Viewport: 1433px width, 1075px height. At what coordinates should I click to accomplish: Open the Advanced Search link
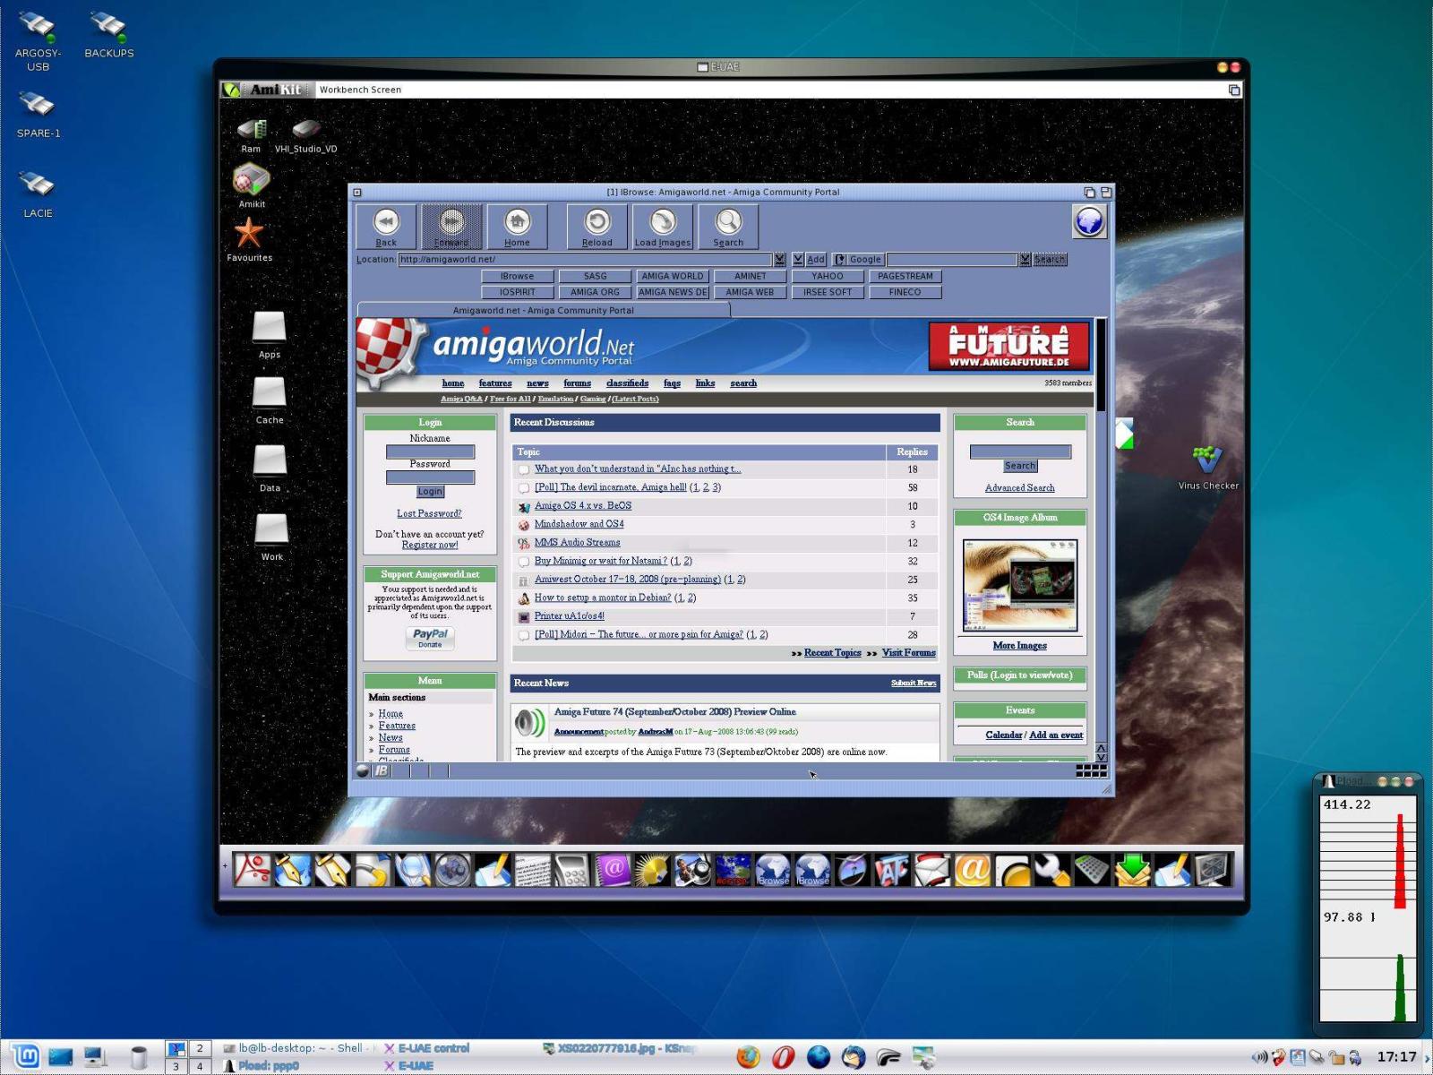click(1019, 487)
